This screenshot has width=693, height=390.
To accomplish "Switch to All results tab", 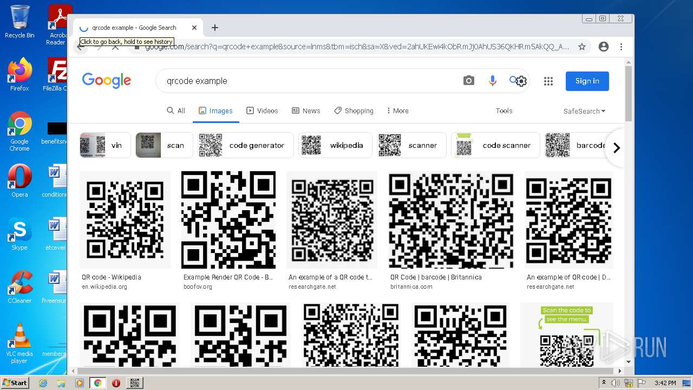I will pos(176,110).
